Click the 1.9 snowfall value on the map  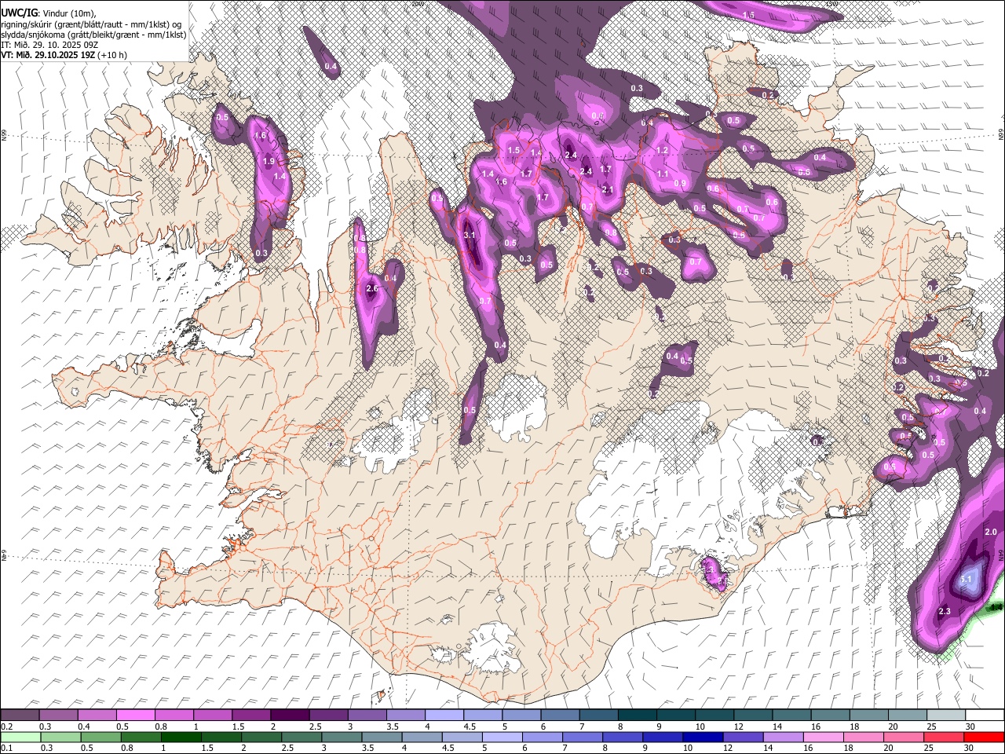[269, 162]
